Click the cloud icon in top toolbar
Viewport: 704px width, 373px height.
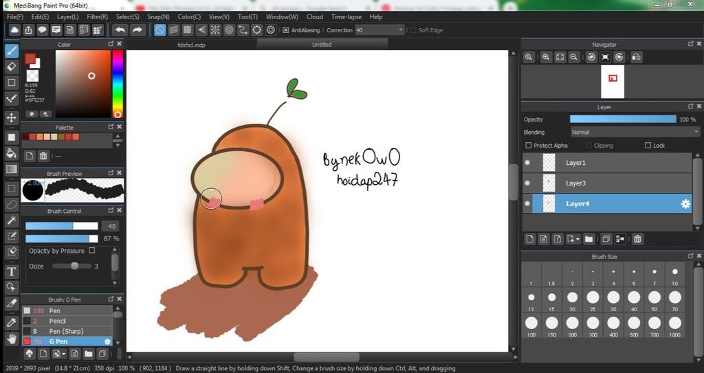[x=14, y=30]
